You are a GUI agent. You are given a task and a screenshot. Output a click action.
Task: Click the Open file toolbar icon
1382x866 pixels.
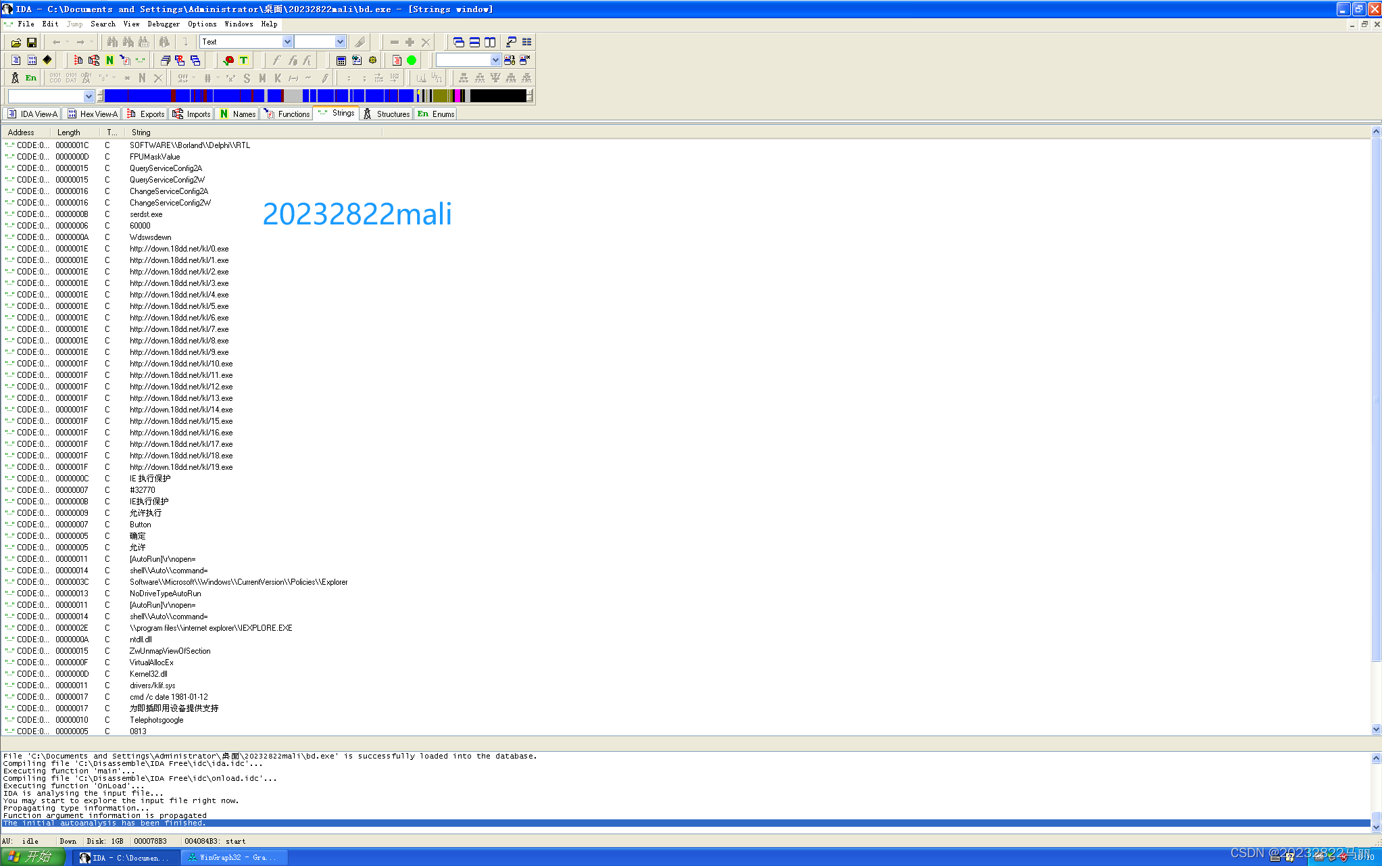pos(16,42)
